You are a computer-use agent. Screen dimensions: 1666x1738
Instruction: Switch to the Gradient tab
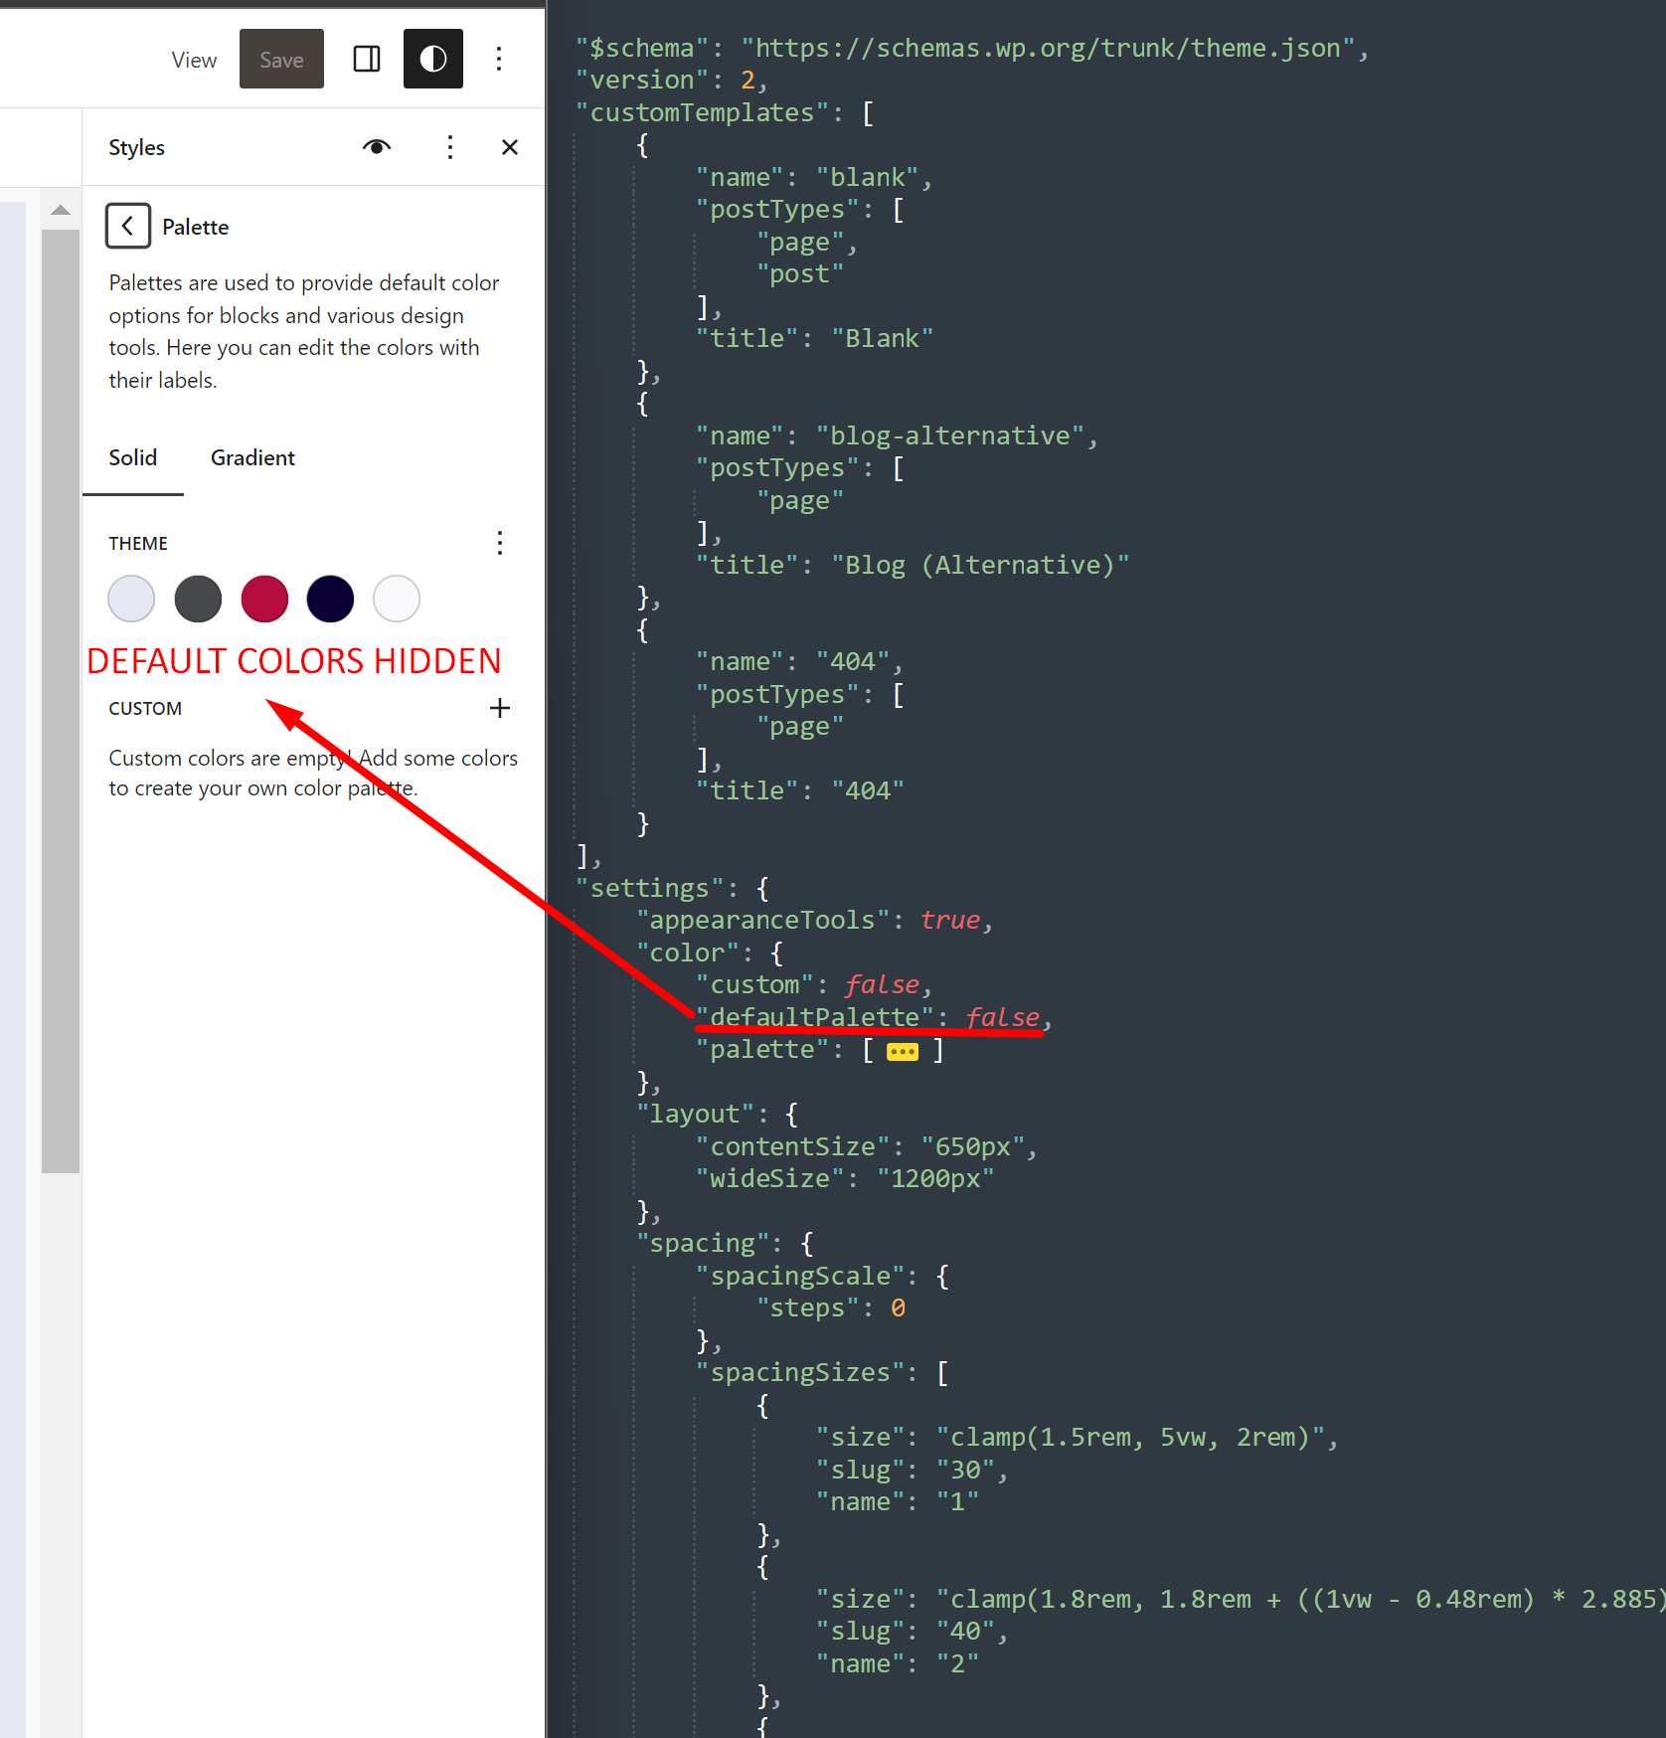251,457
